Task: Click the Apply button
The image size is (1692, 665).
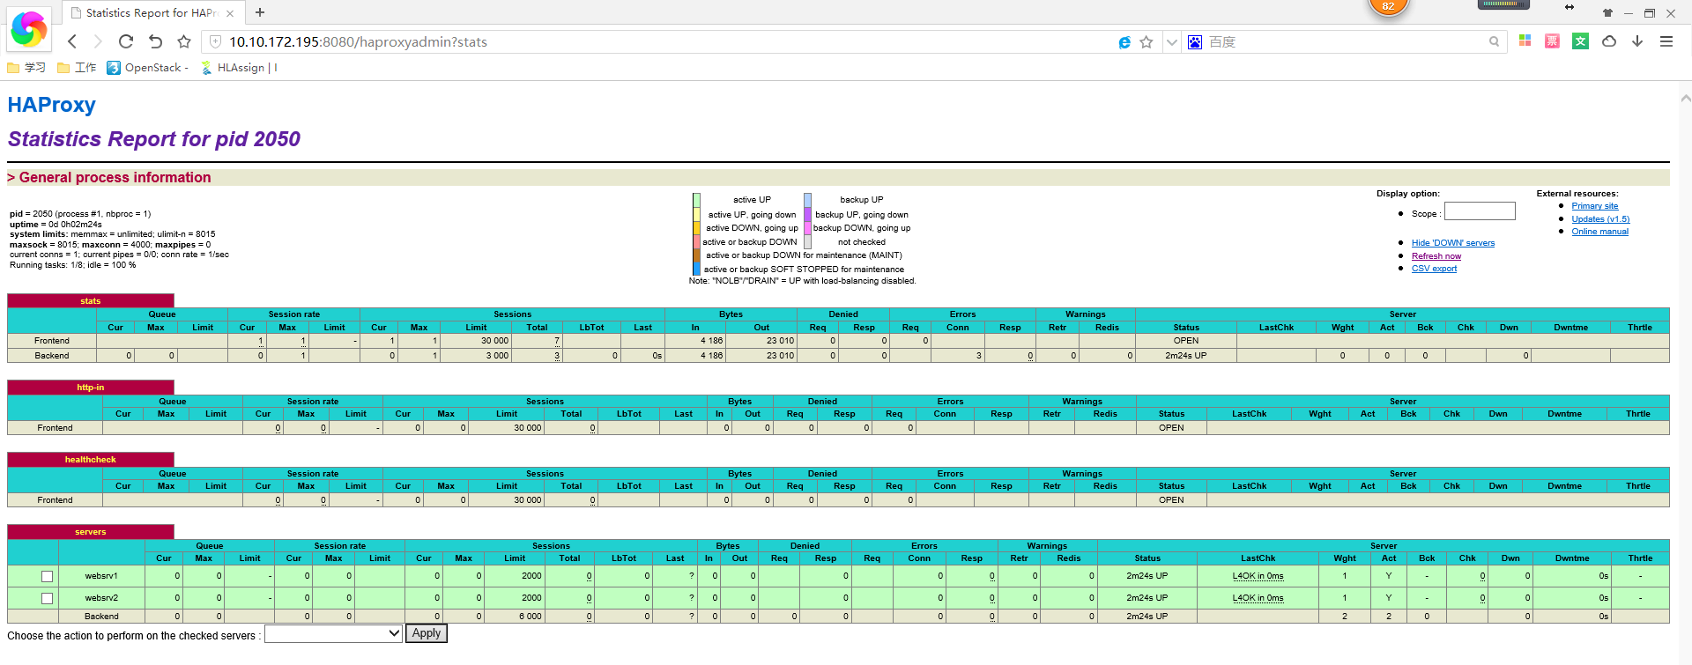Action: click(427, 633)
